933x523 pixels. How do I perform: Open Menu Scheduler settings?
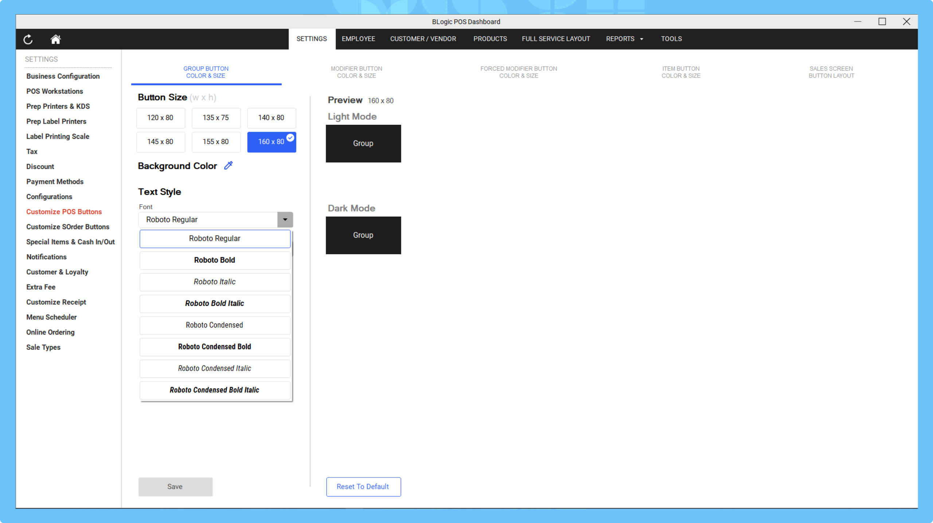(x=51, y=317)
